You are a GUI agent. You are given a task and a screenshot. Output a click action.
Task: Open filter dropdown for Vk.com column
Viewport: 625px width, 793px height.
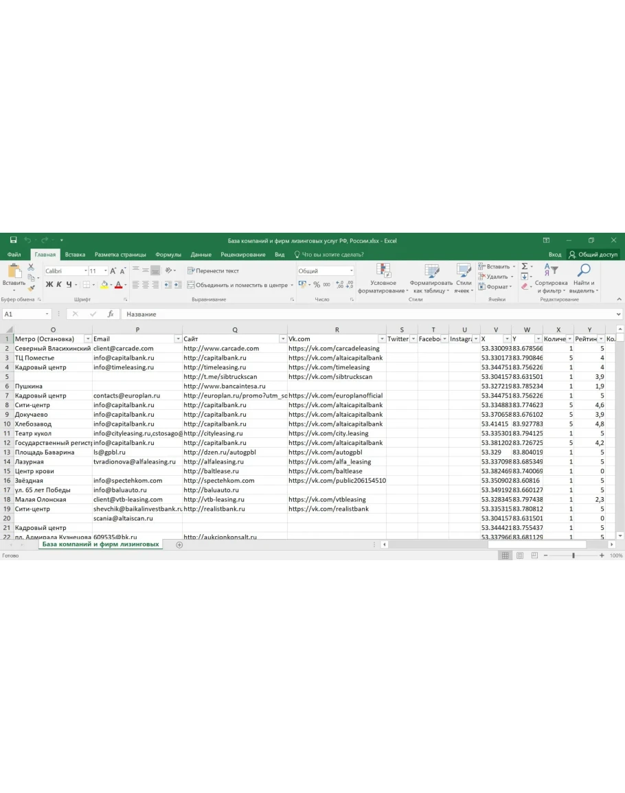[382, 339]
